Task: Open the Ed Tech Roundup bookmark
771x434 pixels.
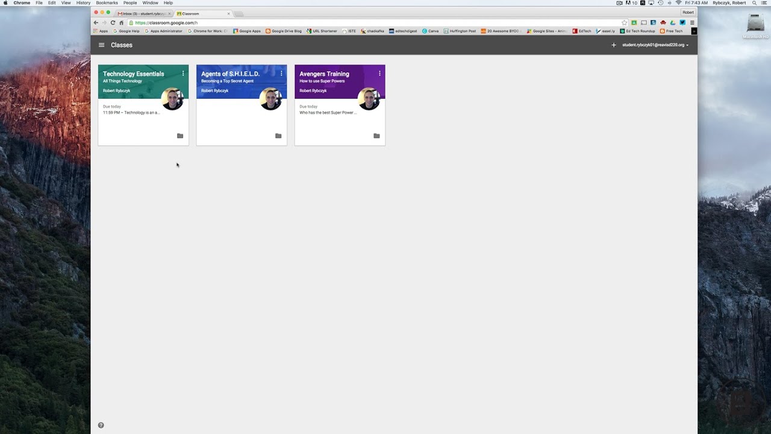Action: [x=637, y=31]
